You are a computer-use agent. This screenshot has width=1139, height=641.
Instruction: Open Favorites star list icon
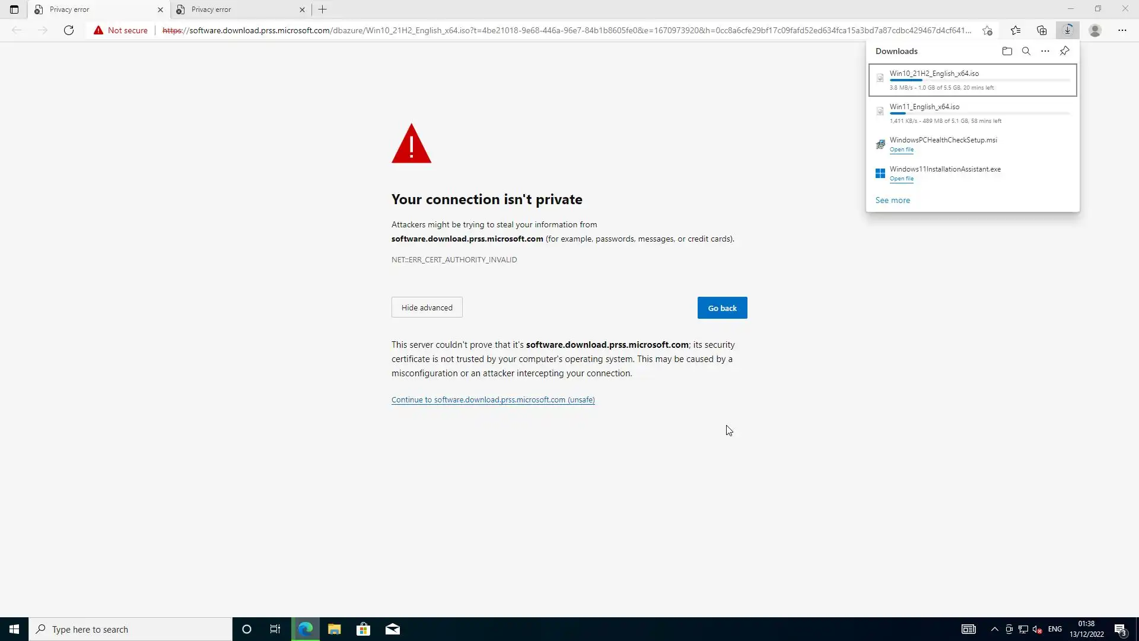point(1016,30)
